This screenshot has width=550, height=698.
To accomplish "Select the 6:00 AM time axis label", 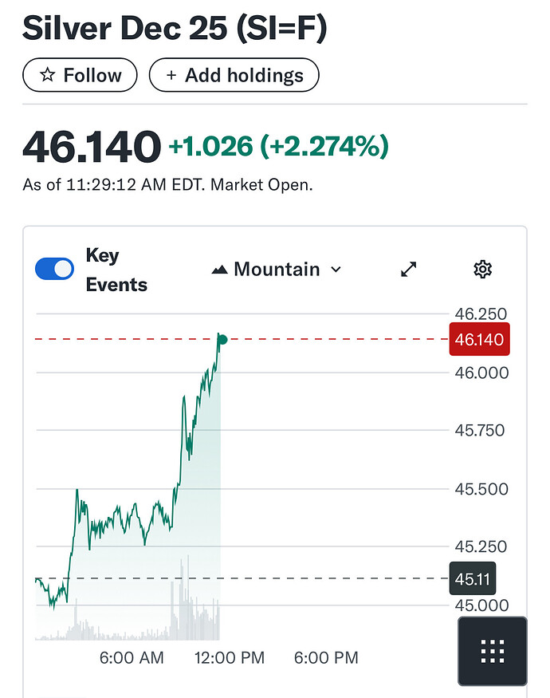I will (x=132, y=658).
